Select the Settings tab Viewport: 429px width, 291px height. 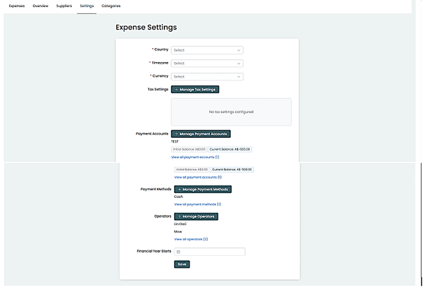87,6
